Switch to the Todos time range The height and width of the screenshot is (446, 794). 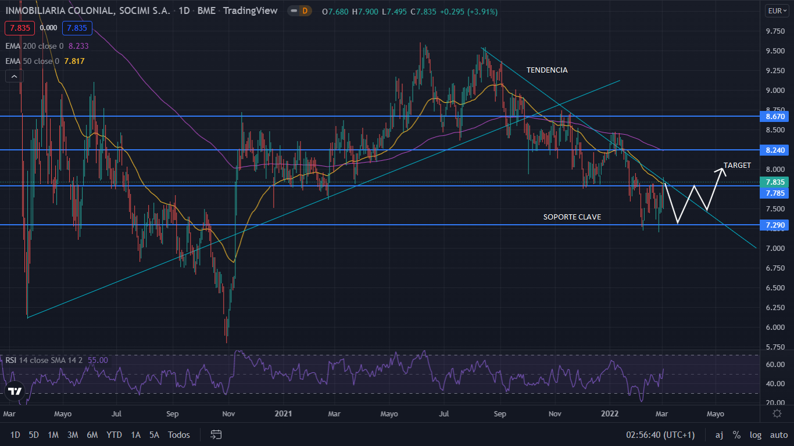coord(178,434)
